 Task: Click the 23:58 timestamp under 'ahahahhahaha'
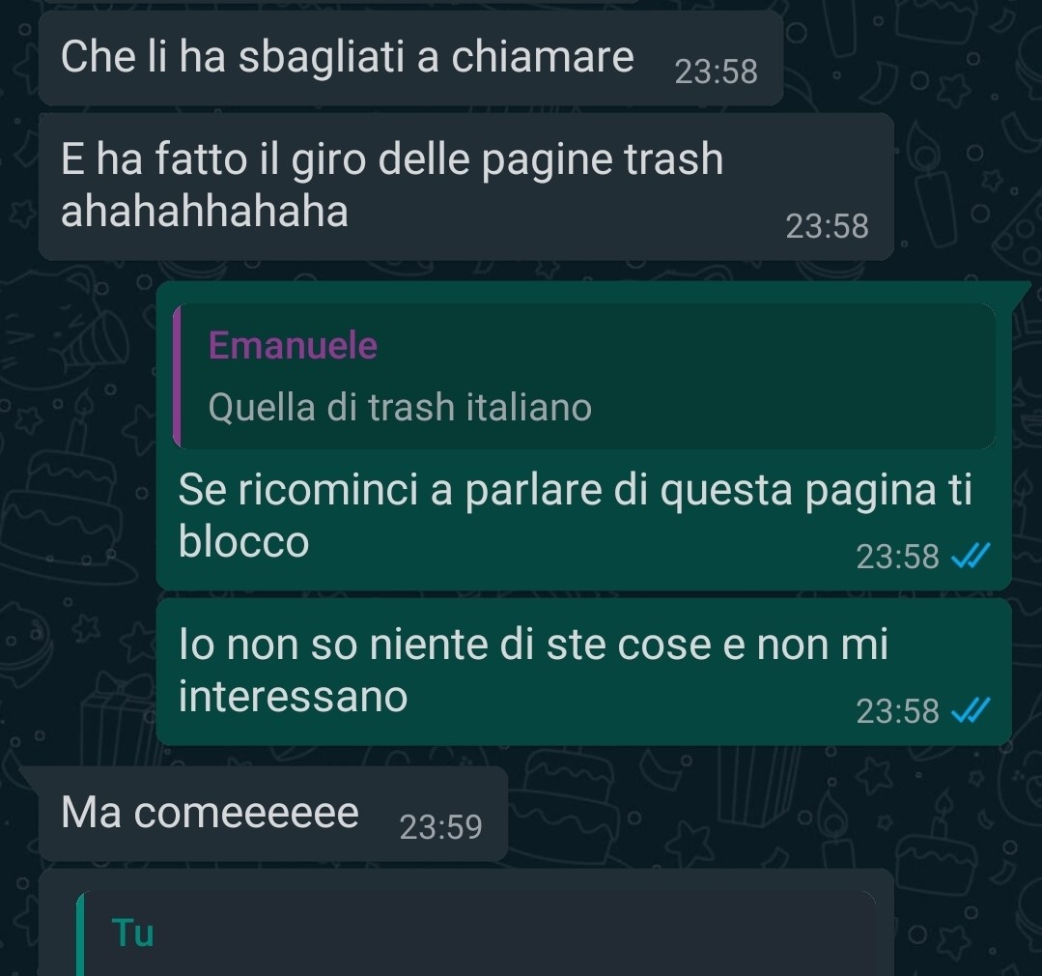(x=827, y=227)
